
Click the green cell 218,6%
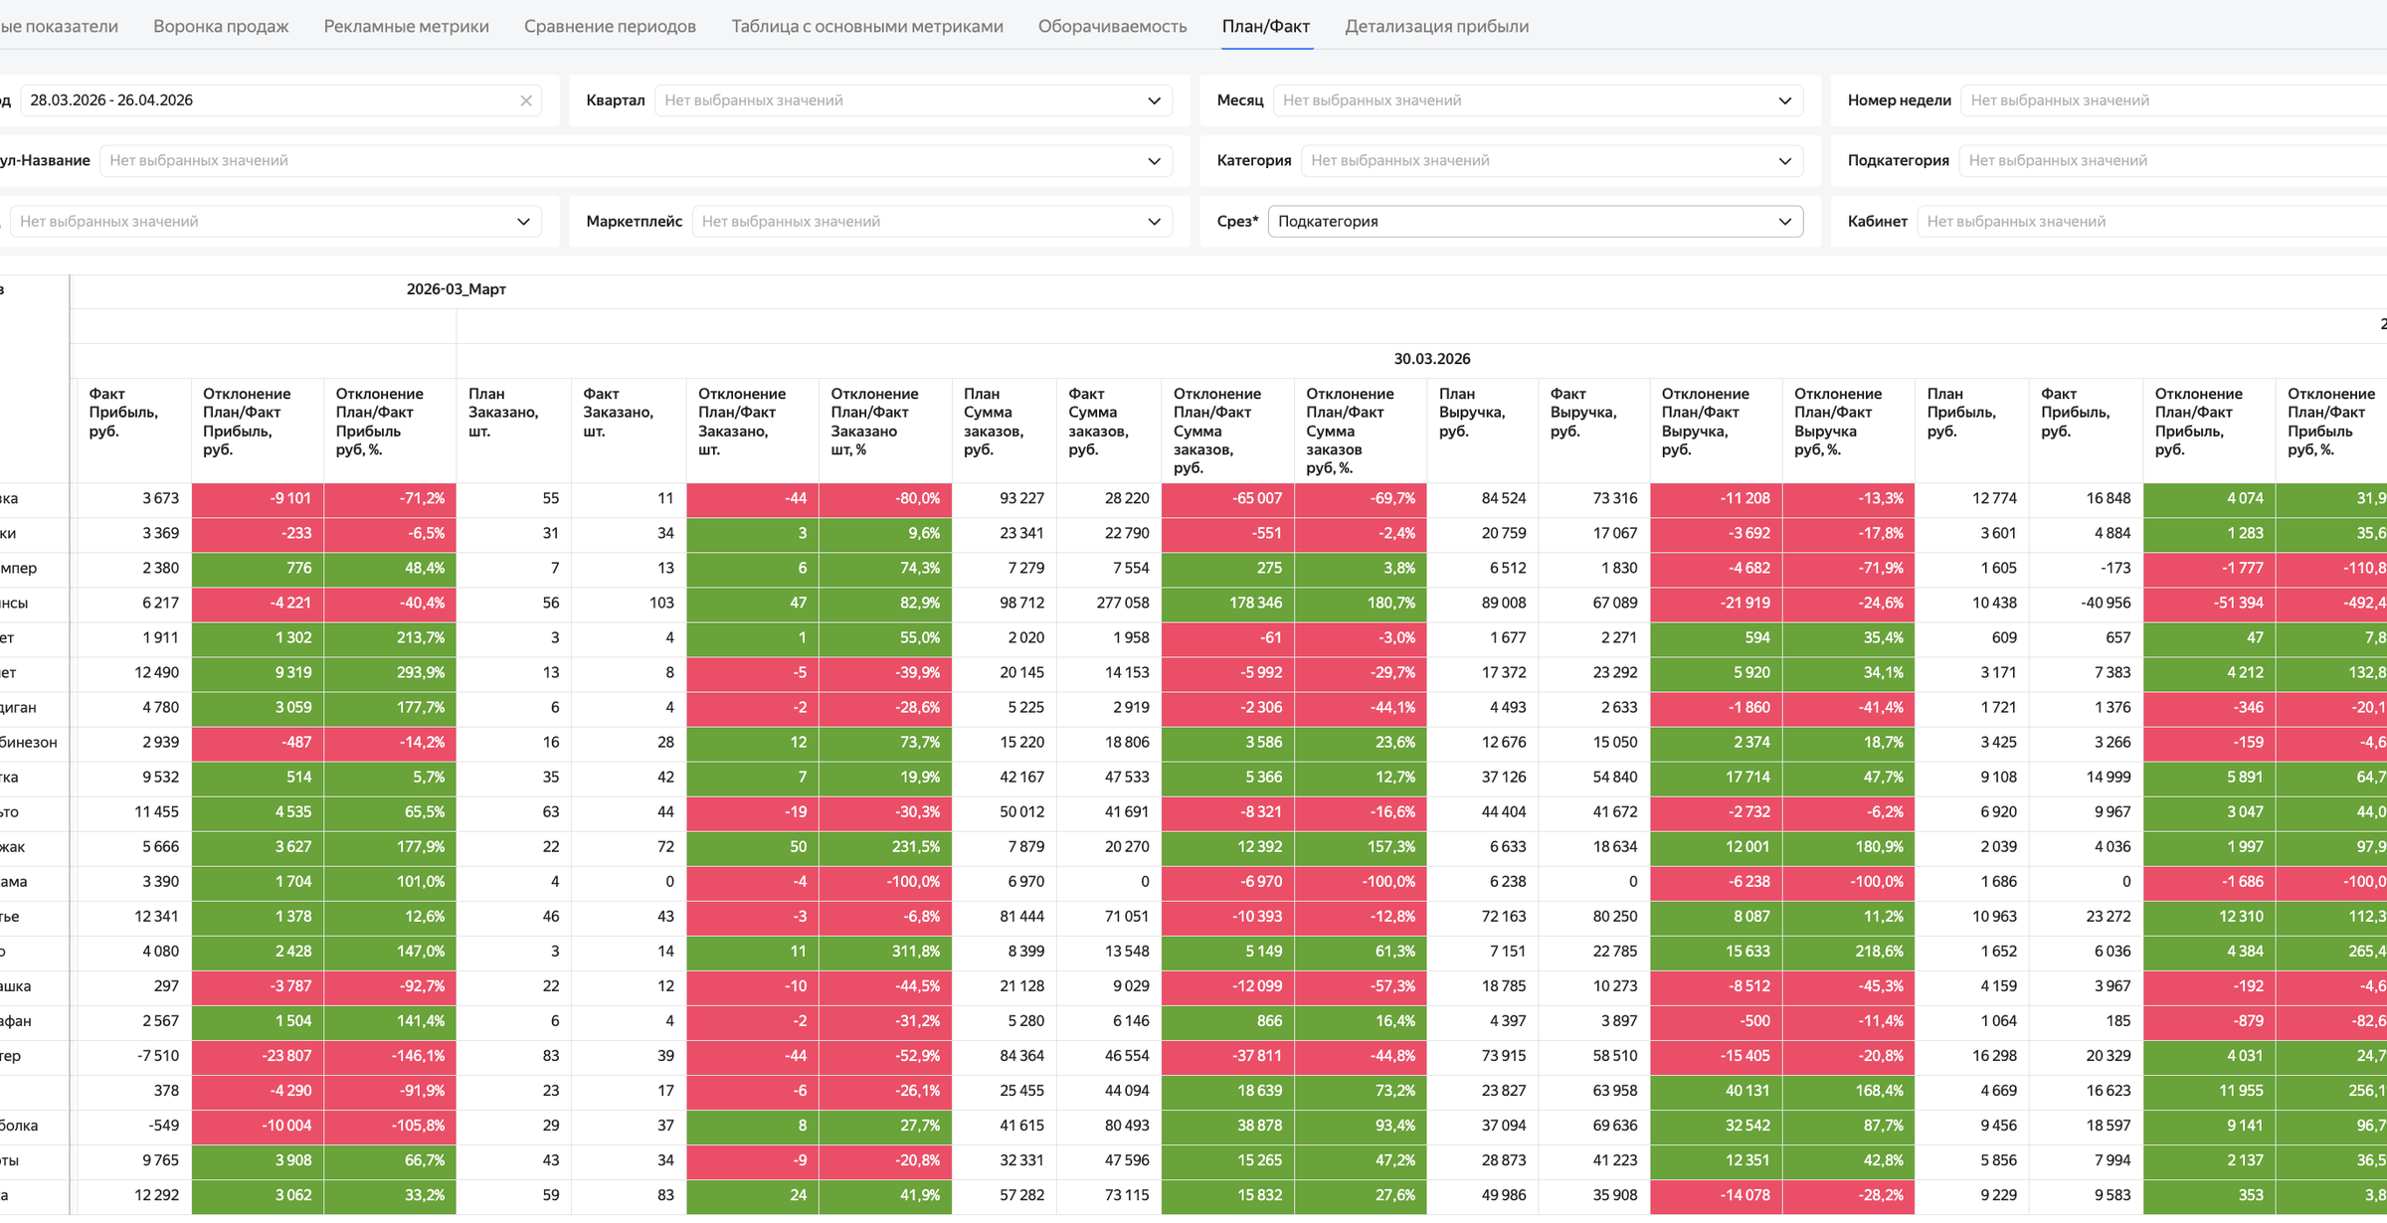click(1849, 952)
